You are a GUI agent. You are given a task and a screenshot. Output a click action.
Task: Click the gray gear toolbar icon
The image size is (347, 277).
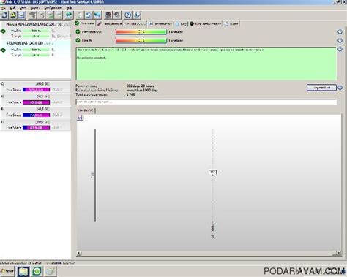click(x=117, y=15)
